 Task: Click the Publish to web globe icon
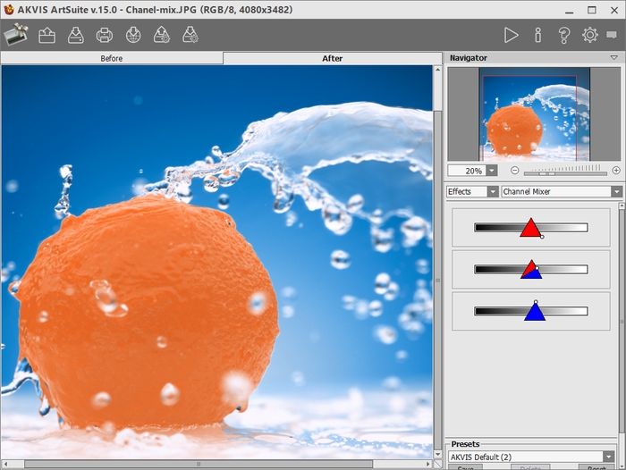[x=133, y=35]
